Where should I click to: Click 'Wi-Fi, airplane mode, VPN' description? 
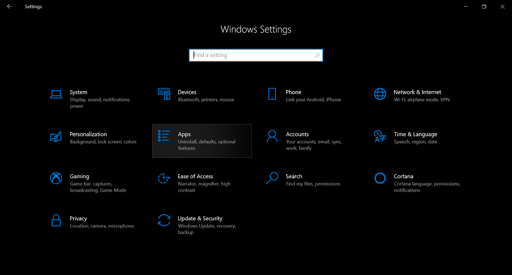pyautogui.click(x=422, y=100)
